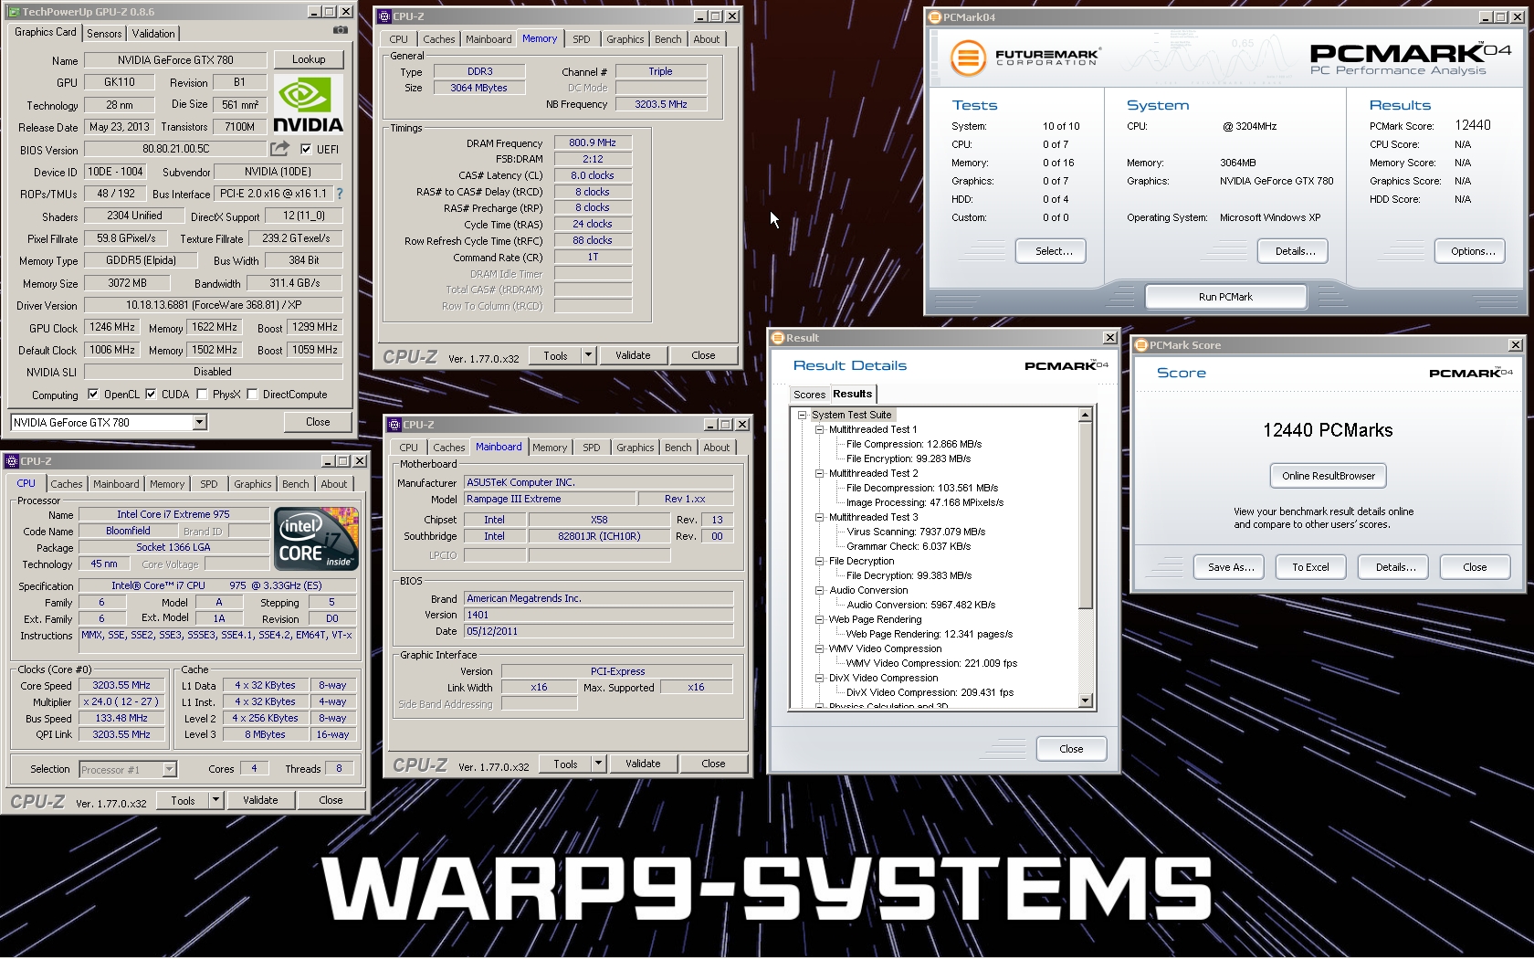Click the NVIDIA logo in GPU-Z
The height and width of the screenshot is (959, 1534).
[309, 104]
